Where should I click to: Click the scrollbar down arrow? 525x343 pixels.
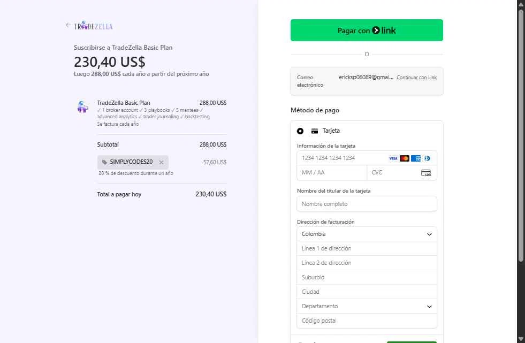point(521,339)
